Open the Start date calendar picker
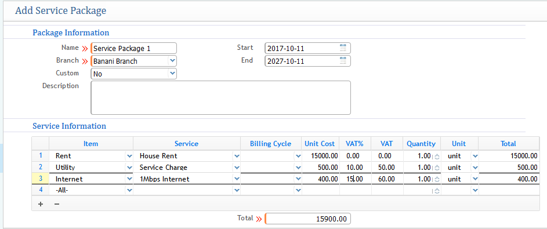The image size is (547, 229). (x=343, y=48)
